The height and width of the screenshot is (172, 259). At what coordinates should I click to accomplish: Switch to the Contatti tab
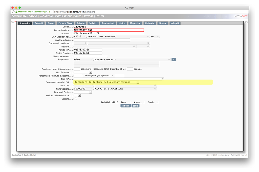point(39,23)
